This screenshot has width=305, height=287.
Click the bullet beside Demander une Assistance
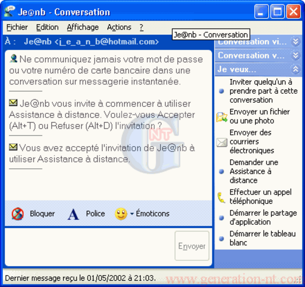tap(221, 171)
